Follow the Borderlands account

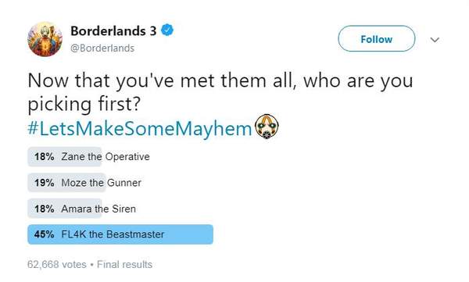377,38
